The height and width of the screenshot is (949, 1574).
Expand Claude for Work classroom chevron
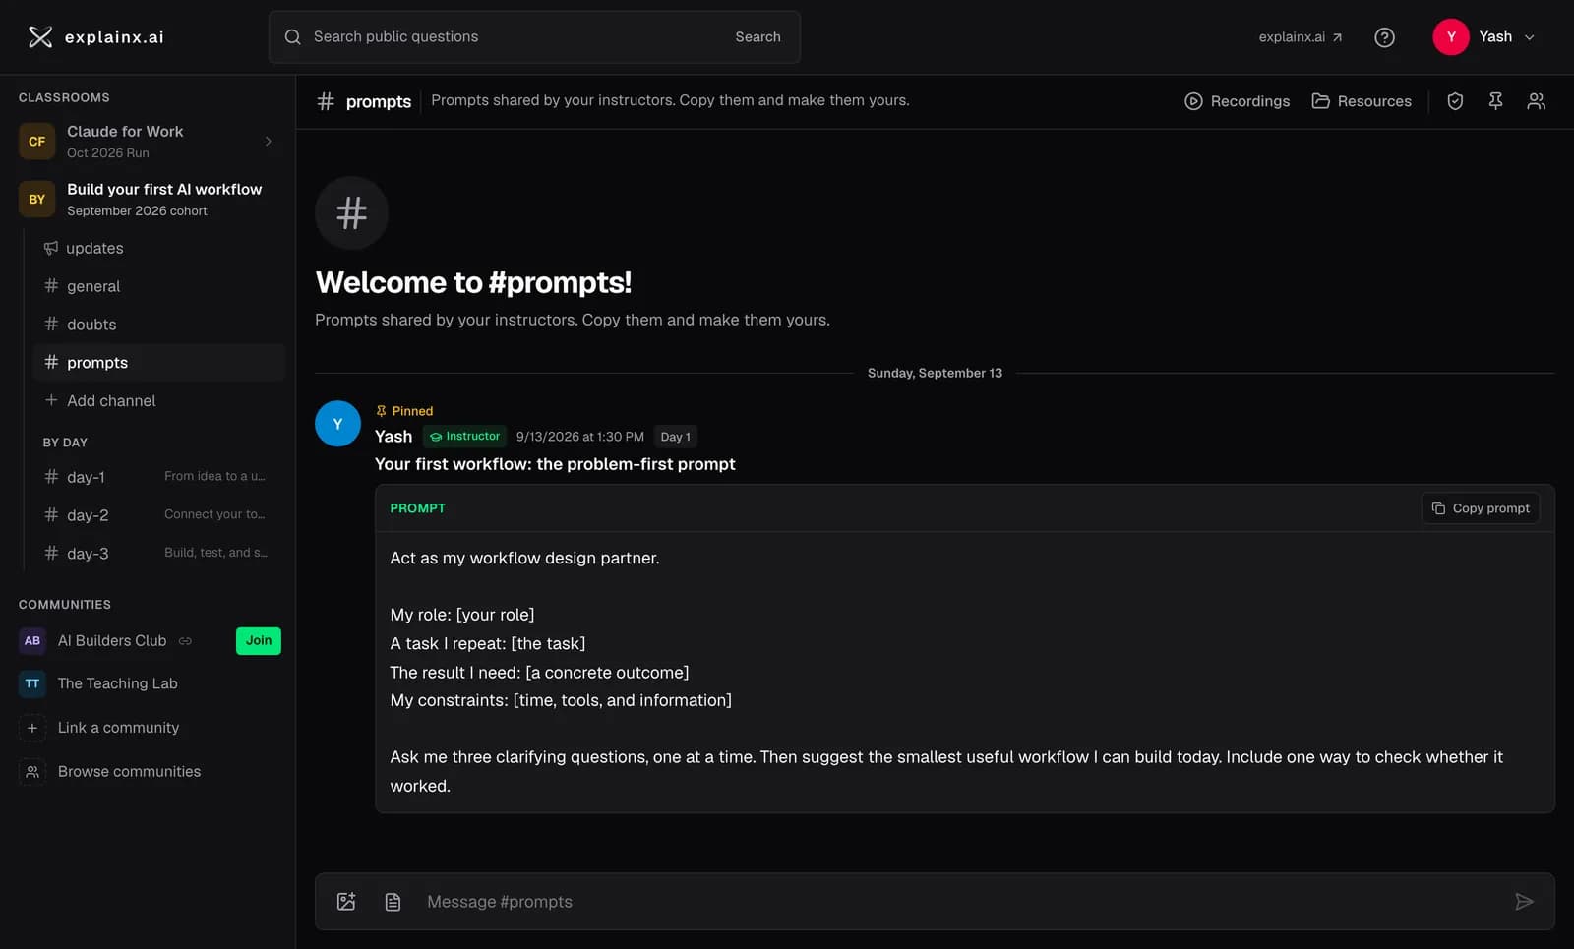point(268,142)
